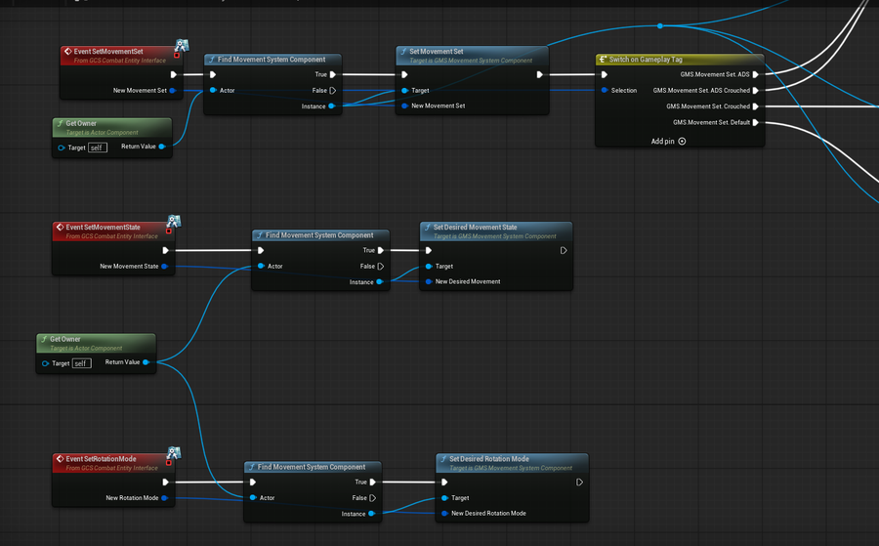Click the New Rotation Mode output pin
The width and height of the screenshot is (879, 546).
[165, 498]
